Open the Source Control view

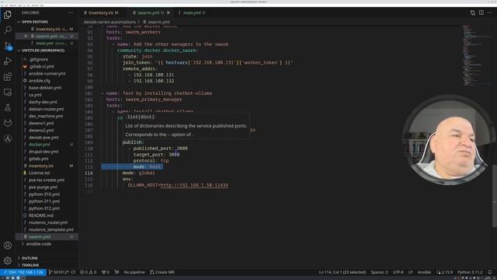coord(8,45)
